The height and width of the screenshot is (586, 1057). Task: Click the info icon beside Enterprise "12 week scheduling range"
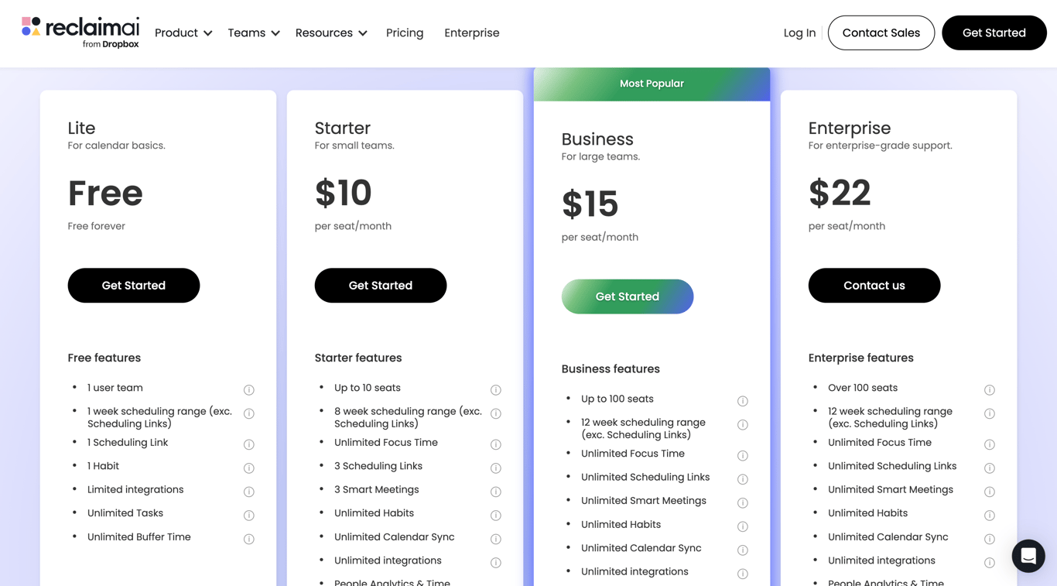pos(990,413)
